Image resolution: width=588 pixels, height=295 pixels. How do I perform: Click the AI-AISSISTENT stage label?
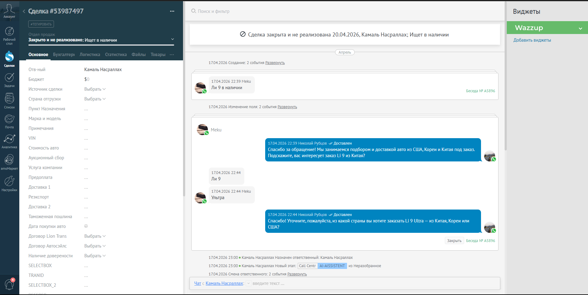coord(332,266)
